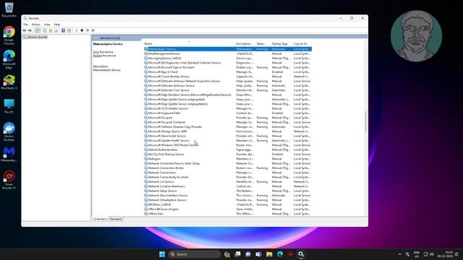Click the Export List icon in toolbar
Viewport: 463px width, 260px height.
(56, 30)
